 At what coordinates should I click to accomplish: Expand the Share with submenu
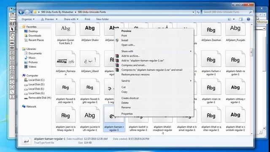(154, 51)
